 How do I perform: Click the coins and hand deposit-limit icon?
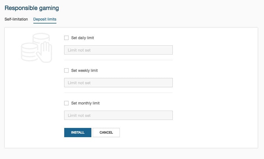coord(37,48)
